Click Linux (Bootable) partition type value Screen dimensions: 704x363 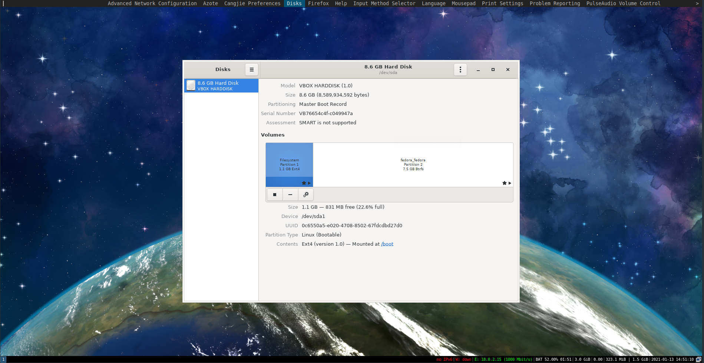321,235
